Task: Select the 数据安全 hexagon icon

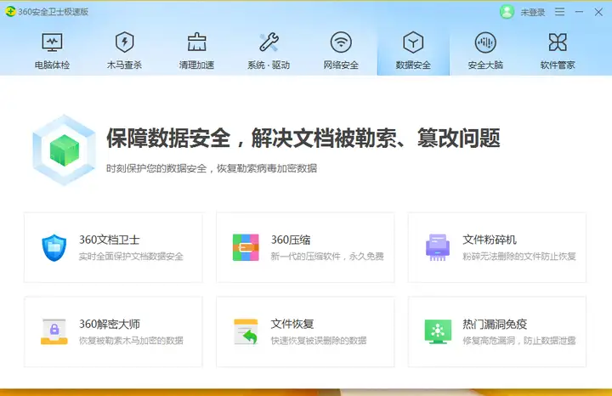Action: tap(413, 42)
